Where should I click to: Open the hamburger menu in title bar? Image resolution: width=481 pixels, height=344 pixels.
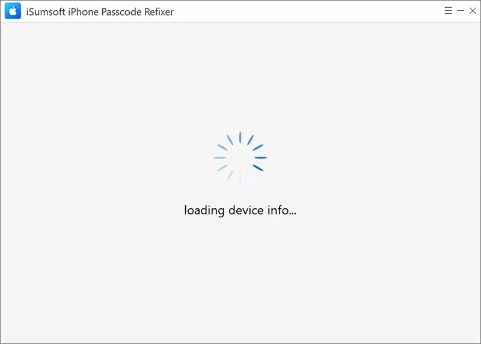click(x=448, y=11)
